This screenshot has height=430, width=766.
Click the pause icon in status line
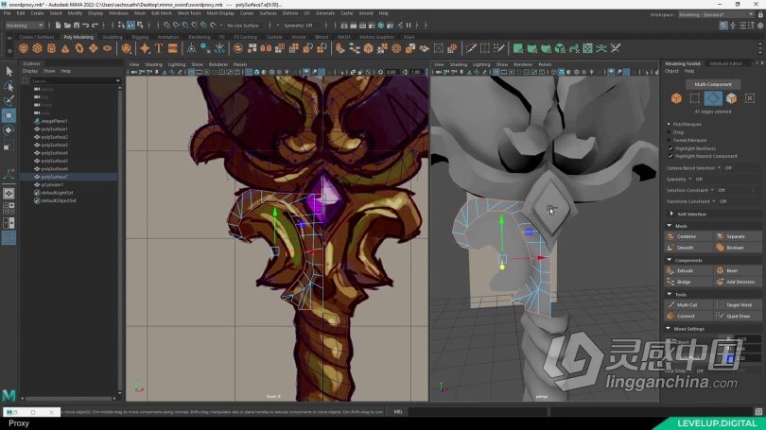[409, 25]
